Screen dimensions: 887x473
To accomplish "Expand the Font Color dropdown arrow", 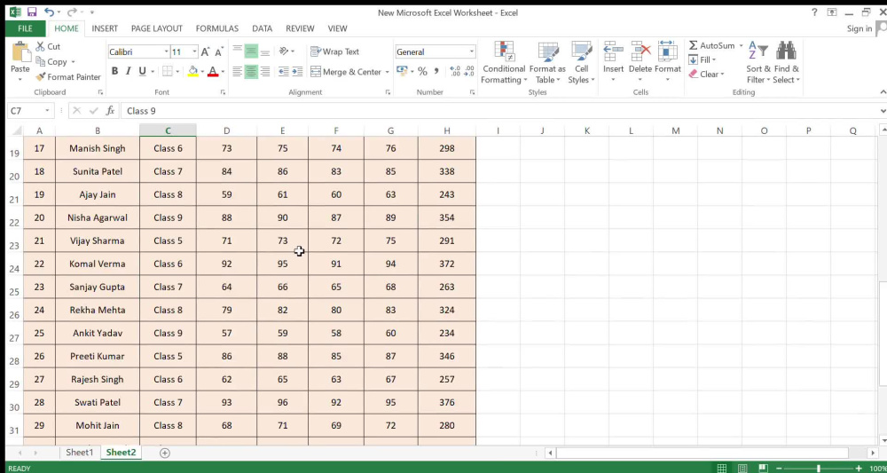I will [223, 71].
